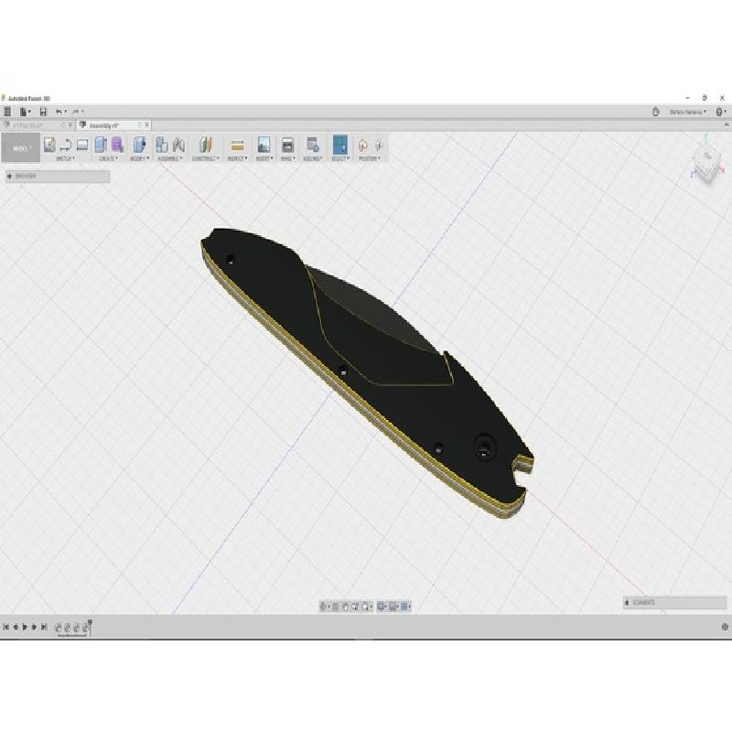Click the Insert image icon
This screenshot has width=732, height=732.
point(264,145)
